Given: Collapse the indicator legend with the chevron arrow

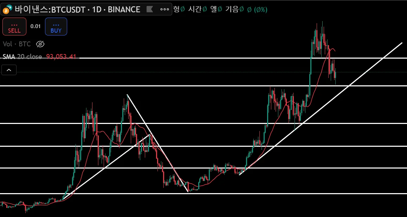Looking at the screenshot, I should pos(9,70).
